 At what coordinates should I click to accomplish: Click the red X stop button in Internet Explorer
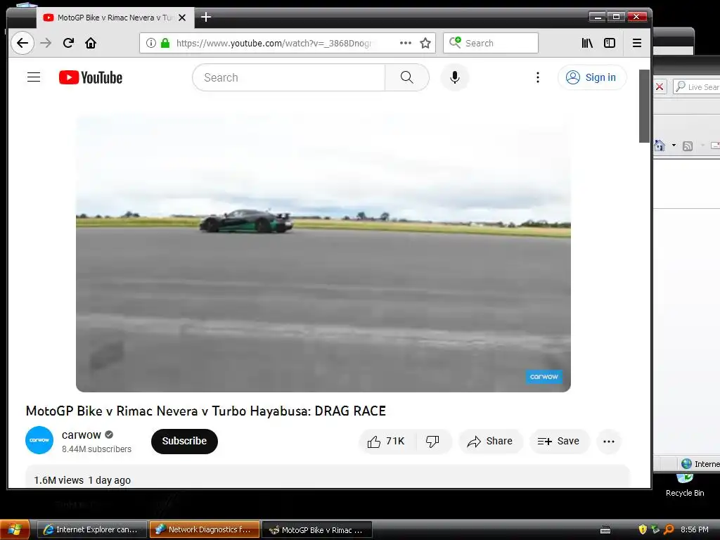point(660,86)
